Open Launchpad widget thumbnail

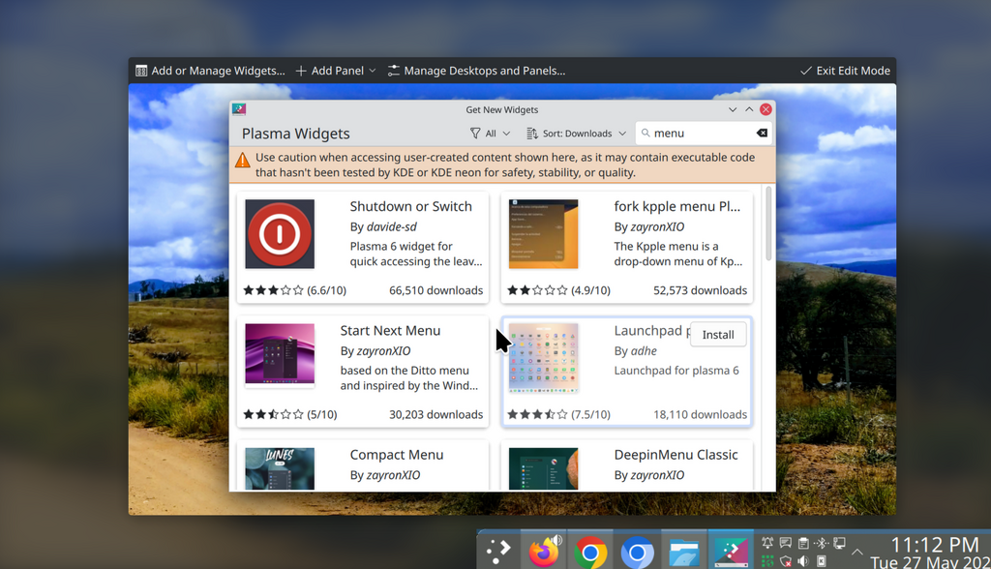(544, 358)
